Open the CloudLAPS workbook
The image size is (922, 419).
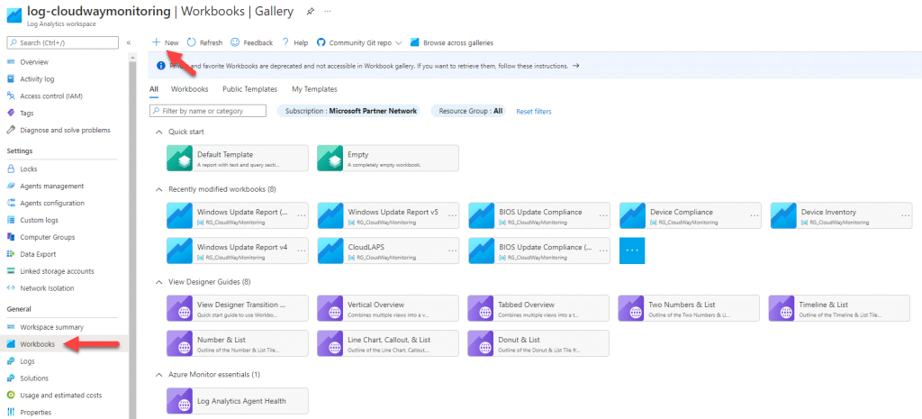[388, 250]
